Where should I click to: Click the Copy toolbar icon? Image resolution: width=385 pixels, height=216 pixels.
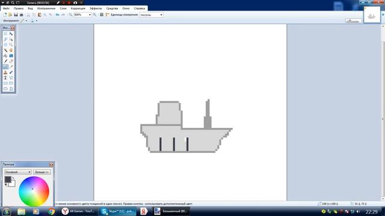pyautogui.click(x=34, y=15)
